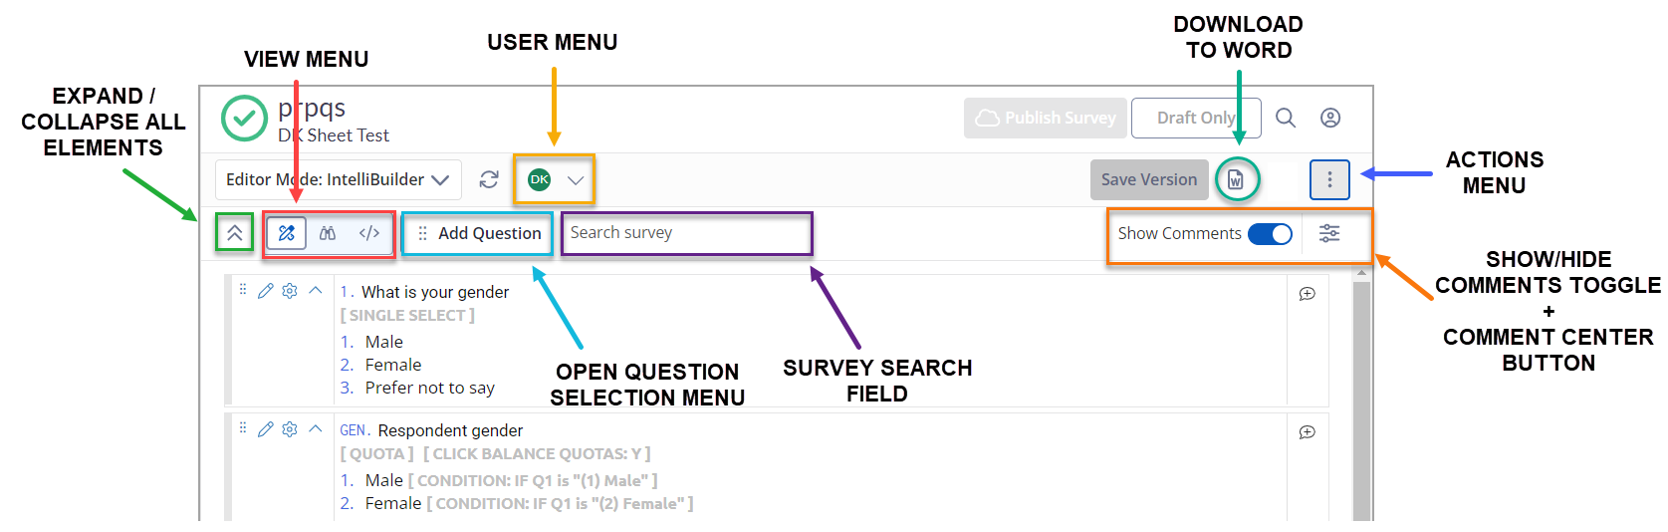The height and width of the screenshot is (532, 1668).
Task: Click the Save Version button
Action: [1149, 179]
